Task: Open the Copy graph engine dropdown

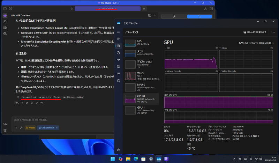Action: (x=223, y=48)
